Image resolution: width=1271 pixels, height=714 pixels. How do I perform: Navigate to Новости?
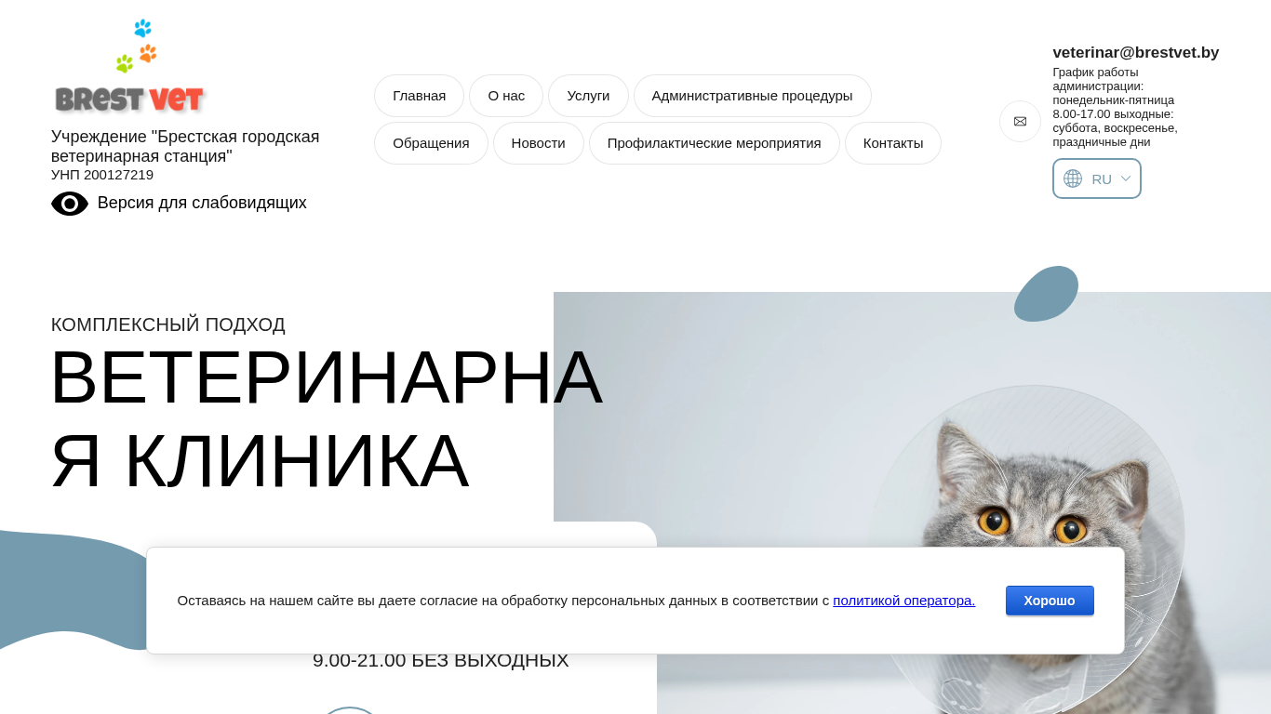click(x=539, y=143)
